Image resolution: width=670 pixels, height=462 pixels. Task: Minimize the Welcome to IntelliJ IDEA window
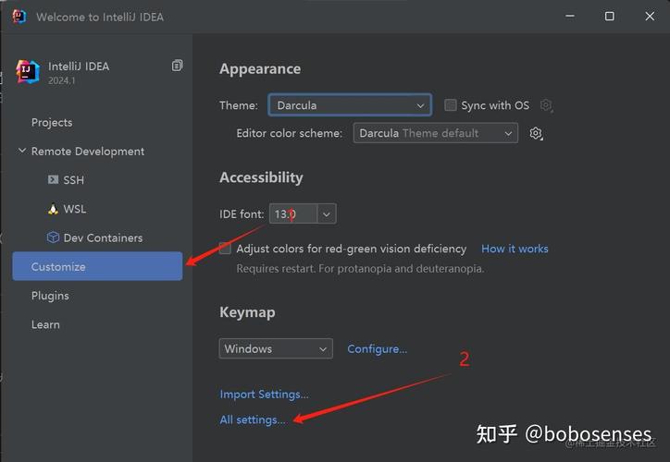569,17
